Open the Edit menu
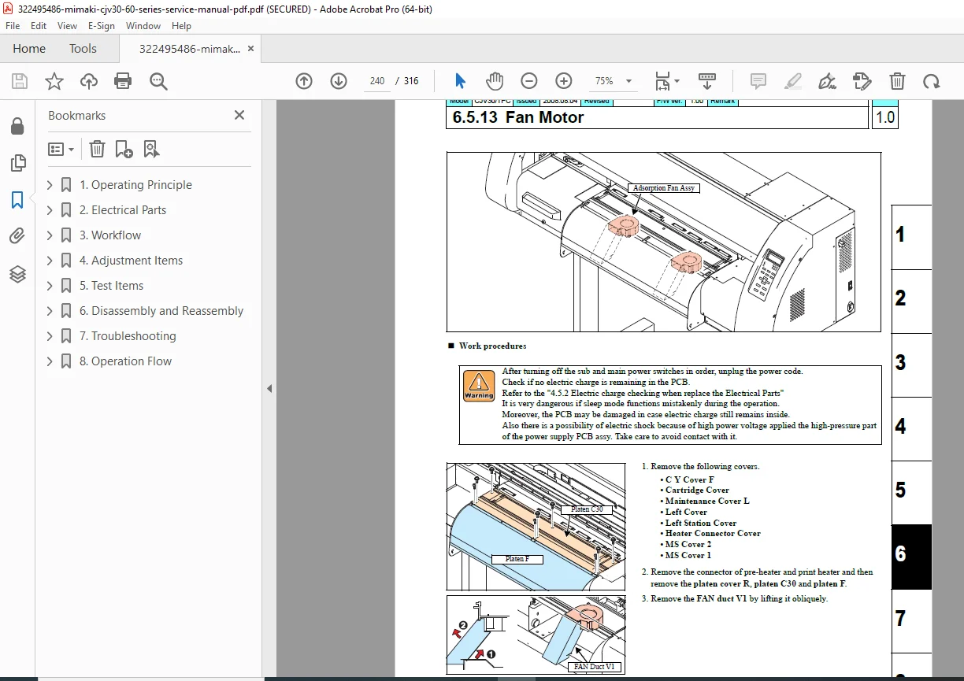The width and height of the screenshot is (964, 681). (39, 26)
